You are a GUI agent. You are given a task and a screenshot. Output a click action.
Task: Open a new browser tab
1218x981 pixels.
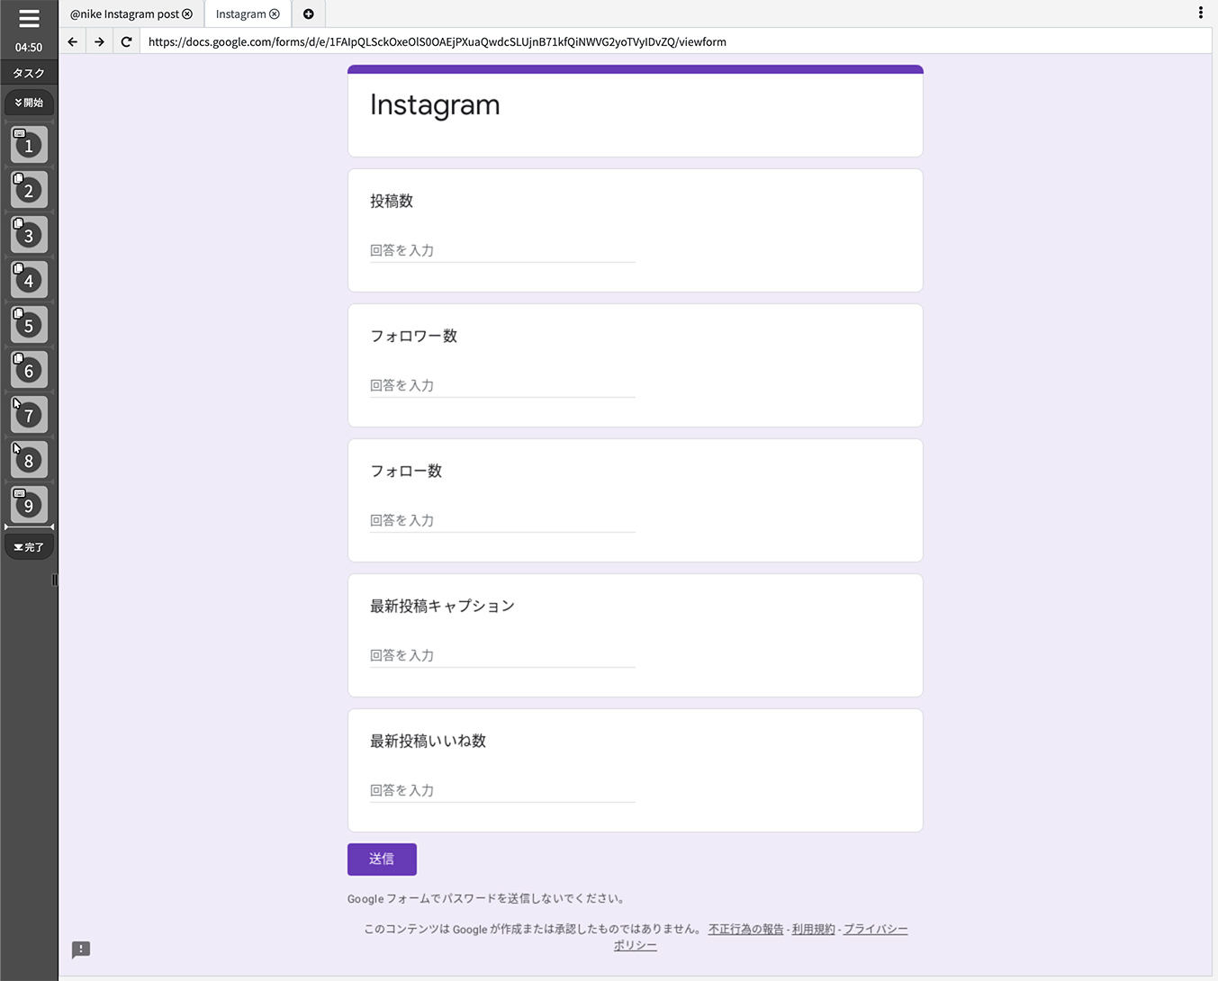click(x=309, y=13)
